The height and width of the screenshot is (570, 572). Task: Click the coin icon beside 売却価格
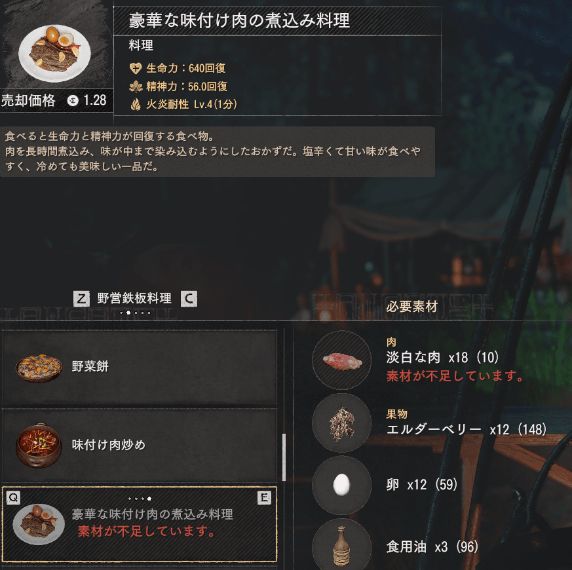(x=73, y=100)
